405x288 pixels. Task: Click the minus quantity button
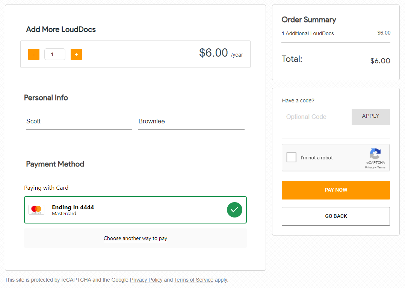tap(34, 54)
